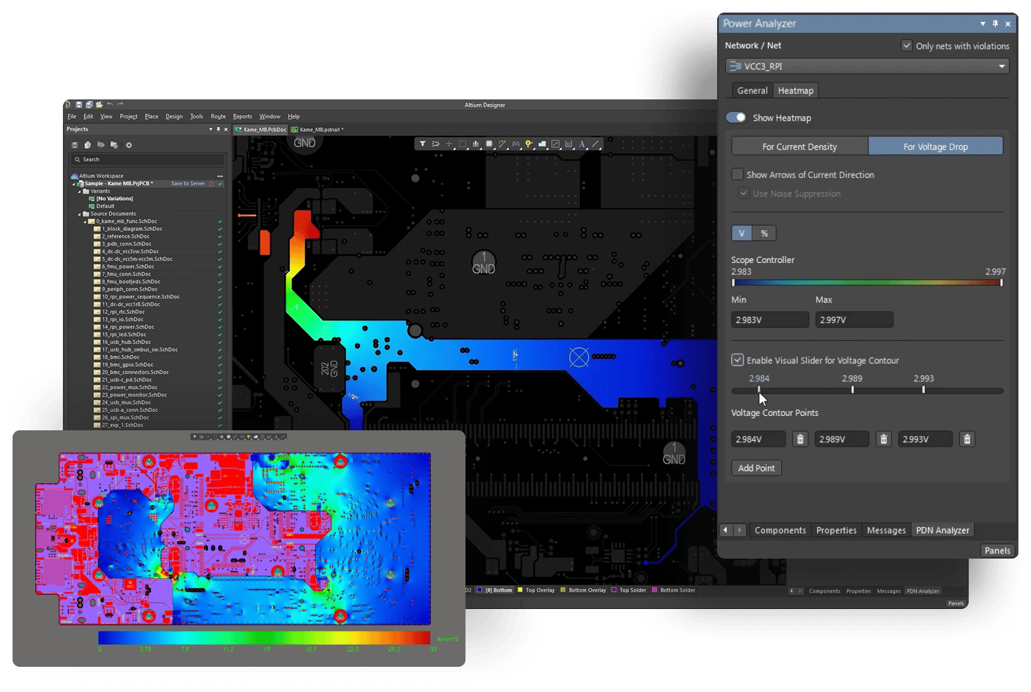Delete the 2.993V contour point trash icon
Screen dimensions: 1031x692
[x=967, y=439]
